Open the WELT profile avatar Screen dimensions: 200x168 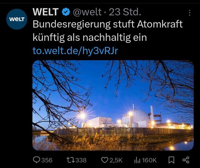[17, 19]
